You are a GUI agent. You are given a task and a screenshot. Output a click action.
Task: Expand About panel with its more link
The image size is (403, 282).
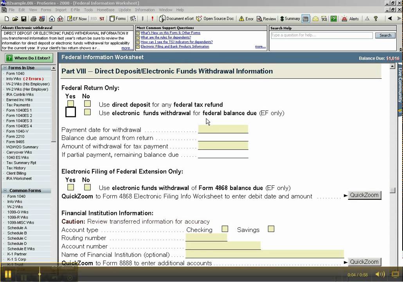127,48
